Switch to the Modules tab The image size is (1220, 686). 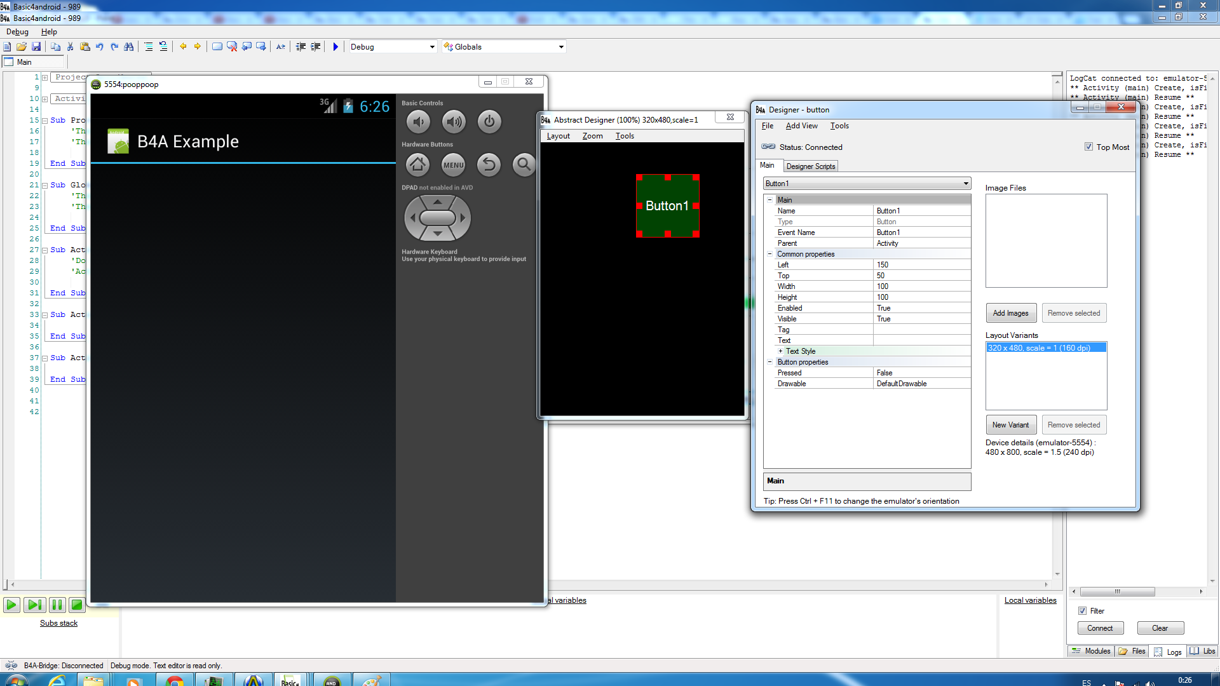coord(1091,651)
